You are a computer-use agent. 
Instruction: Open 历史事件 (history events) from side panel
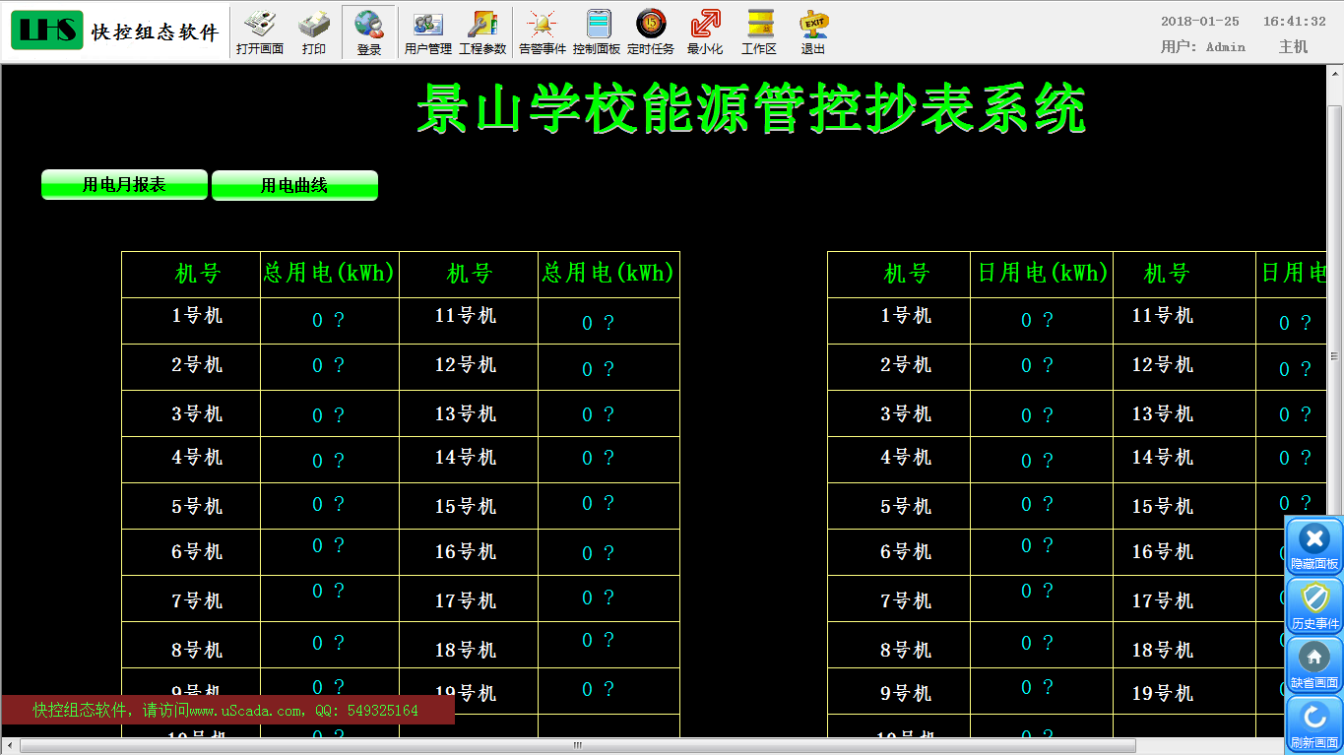click(1314, 605)
